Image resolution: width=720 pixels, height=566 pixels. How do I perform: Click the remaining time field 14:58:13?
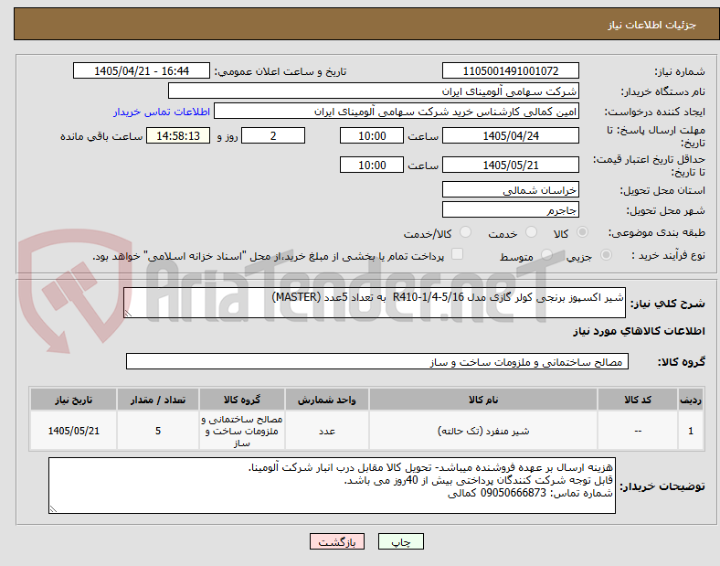[x=178, y=135]
